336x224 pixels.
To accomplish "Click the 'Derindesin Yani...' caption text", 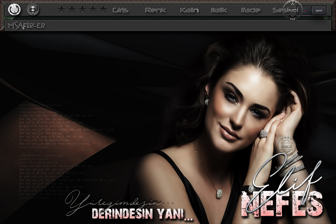I will point(142,214).
